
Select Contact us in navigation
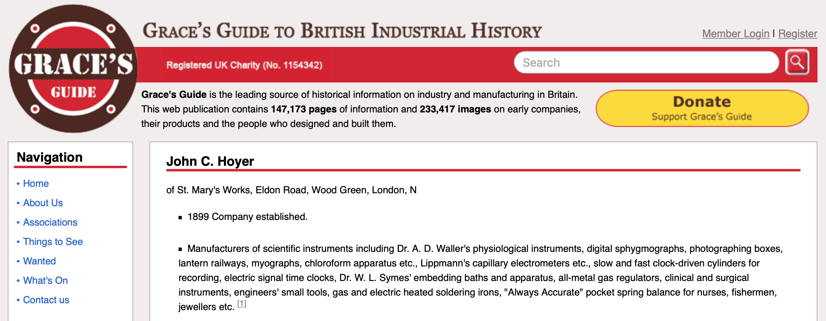point(46,300)
